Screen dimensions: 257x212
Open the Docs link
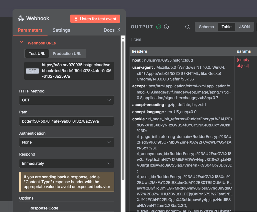[109, 30]
